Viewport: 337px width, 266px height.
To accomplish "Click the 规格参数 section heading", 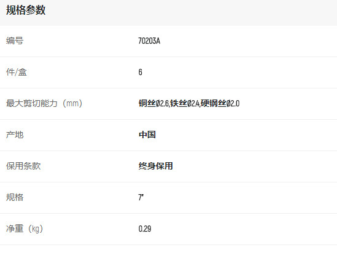I will click(26, 10).
